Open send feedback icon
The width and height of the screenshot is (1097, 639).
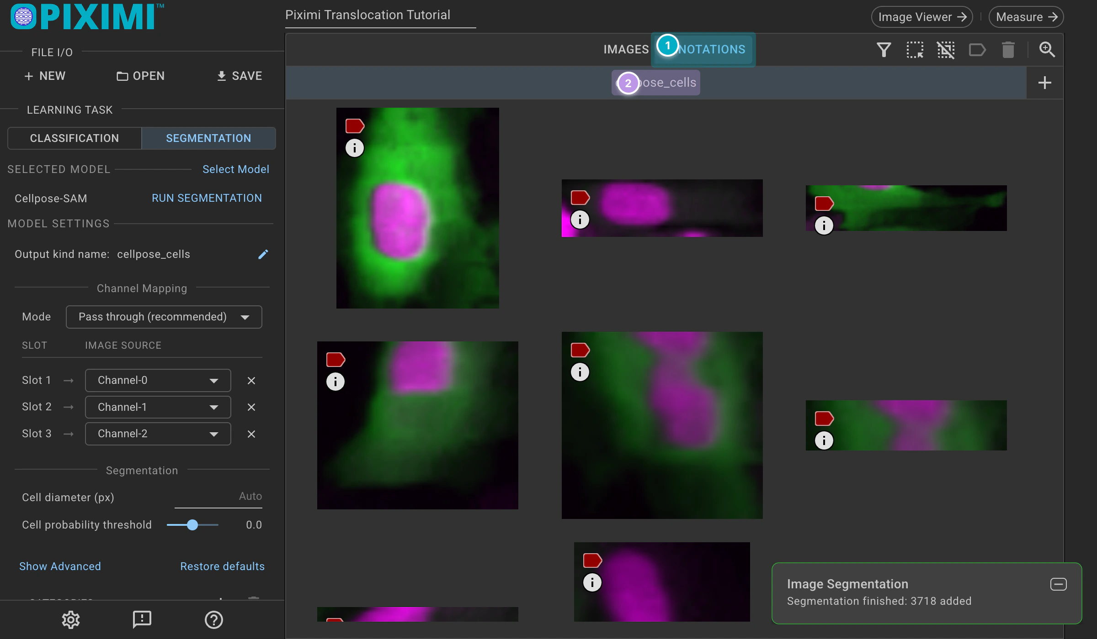(x=142, y=619)
